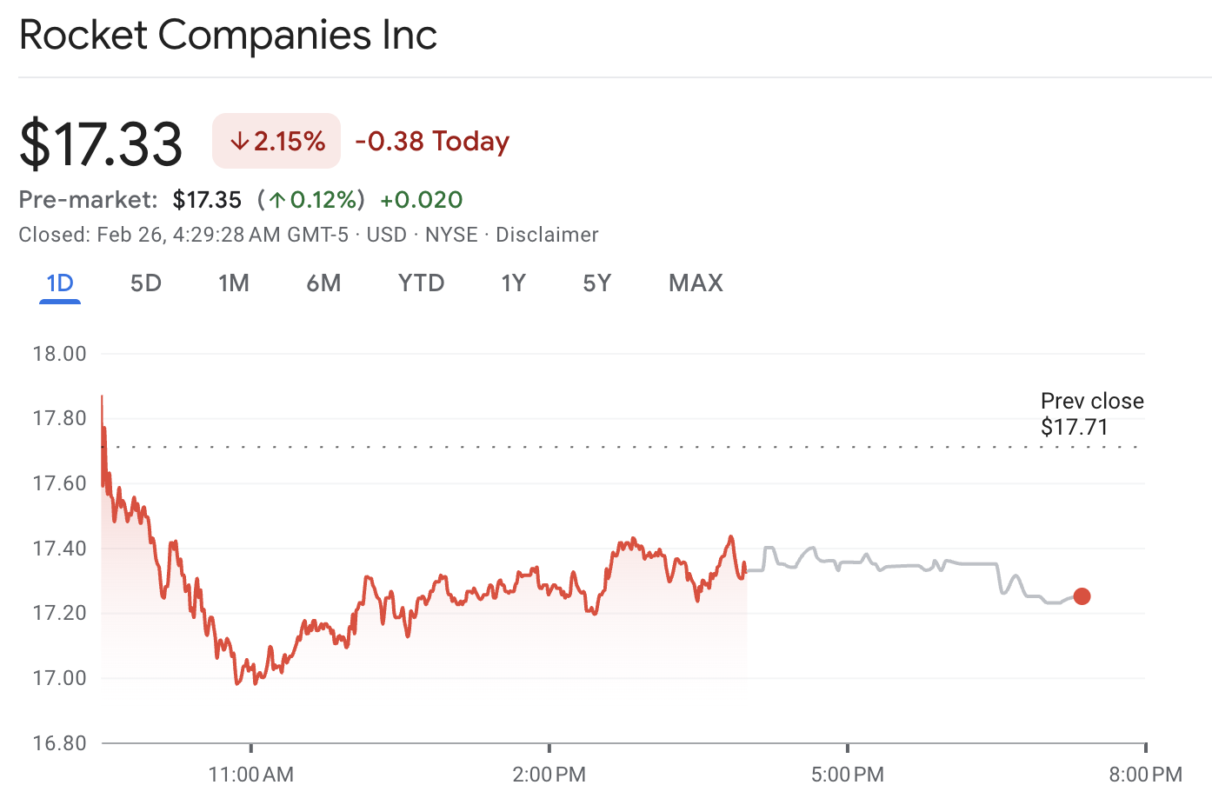Click the down arrow in 2.15% badge

pos(240,141)
